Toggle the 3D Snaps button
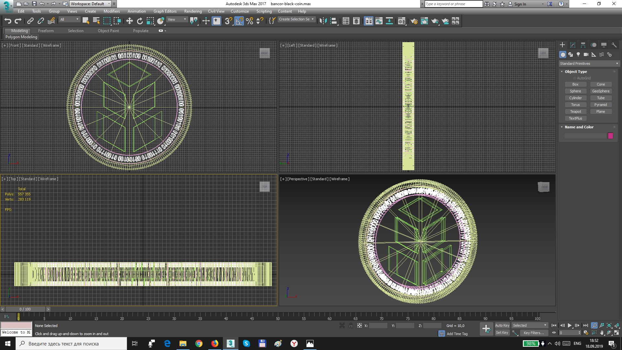Viewport: 622px width, 350px height. (x=228, y=21)
